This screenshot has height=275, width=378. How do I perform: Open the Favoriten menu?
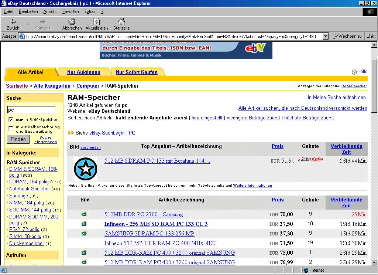(x=71, y=11)
